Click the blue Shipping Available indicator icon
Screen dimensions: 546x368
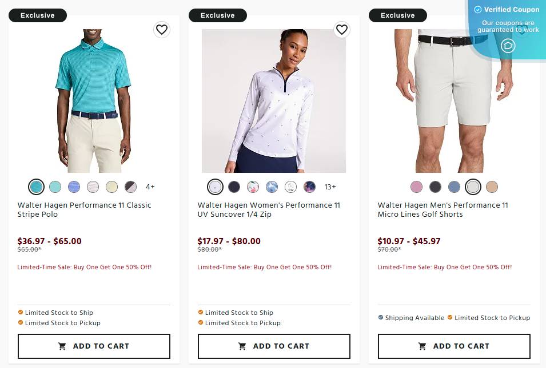click(381, 318)
